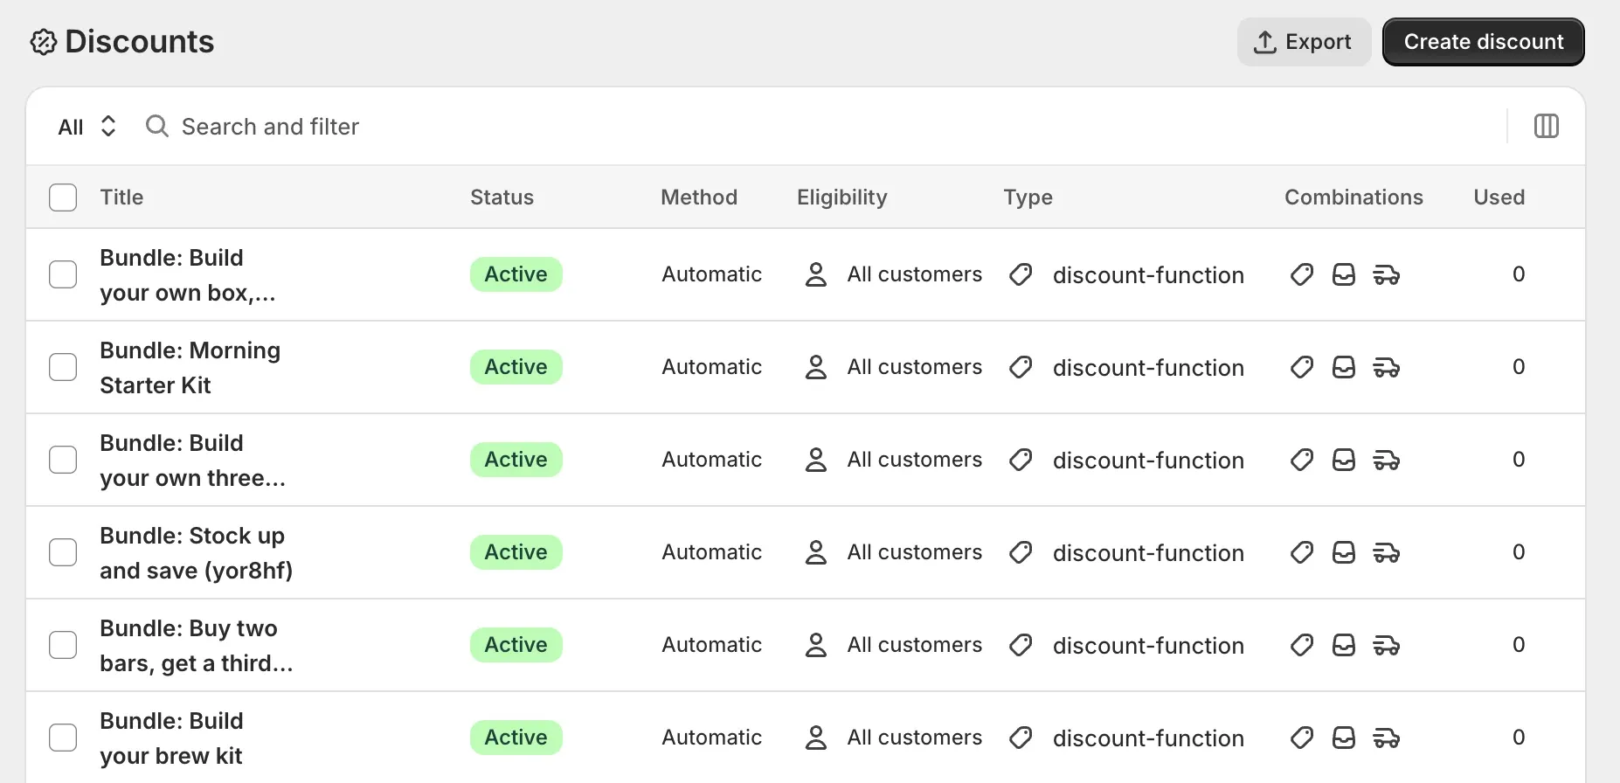Select the Bundle: Build your own box checkbox
Image resolution: width=1620 pixels, height=783 pixels.
pos(63,274)
